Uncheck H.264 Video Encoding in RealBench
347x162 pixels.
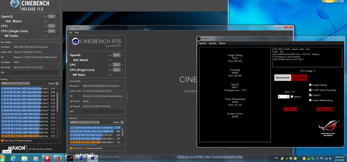point(310,90)
